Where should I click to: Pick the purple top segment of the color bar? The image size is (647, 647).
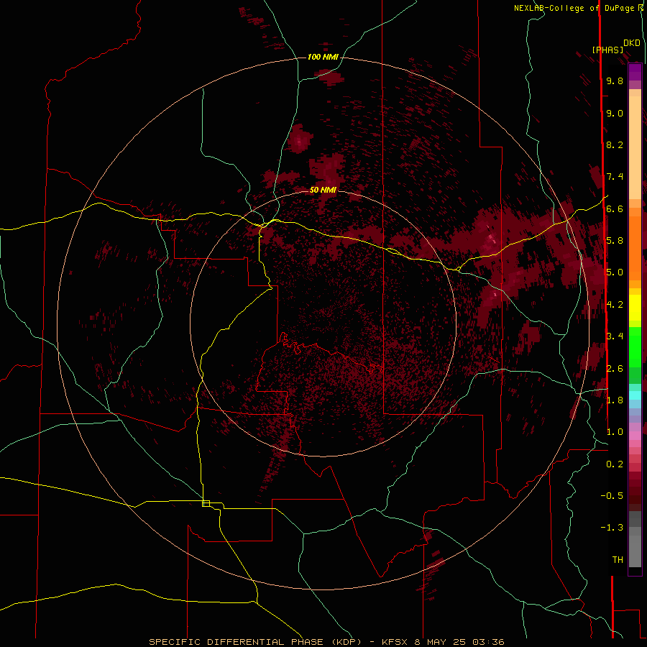point(635,72)
